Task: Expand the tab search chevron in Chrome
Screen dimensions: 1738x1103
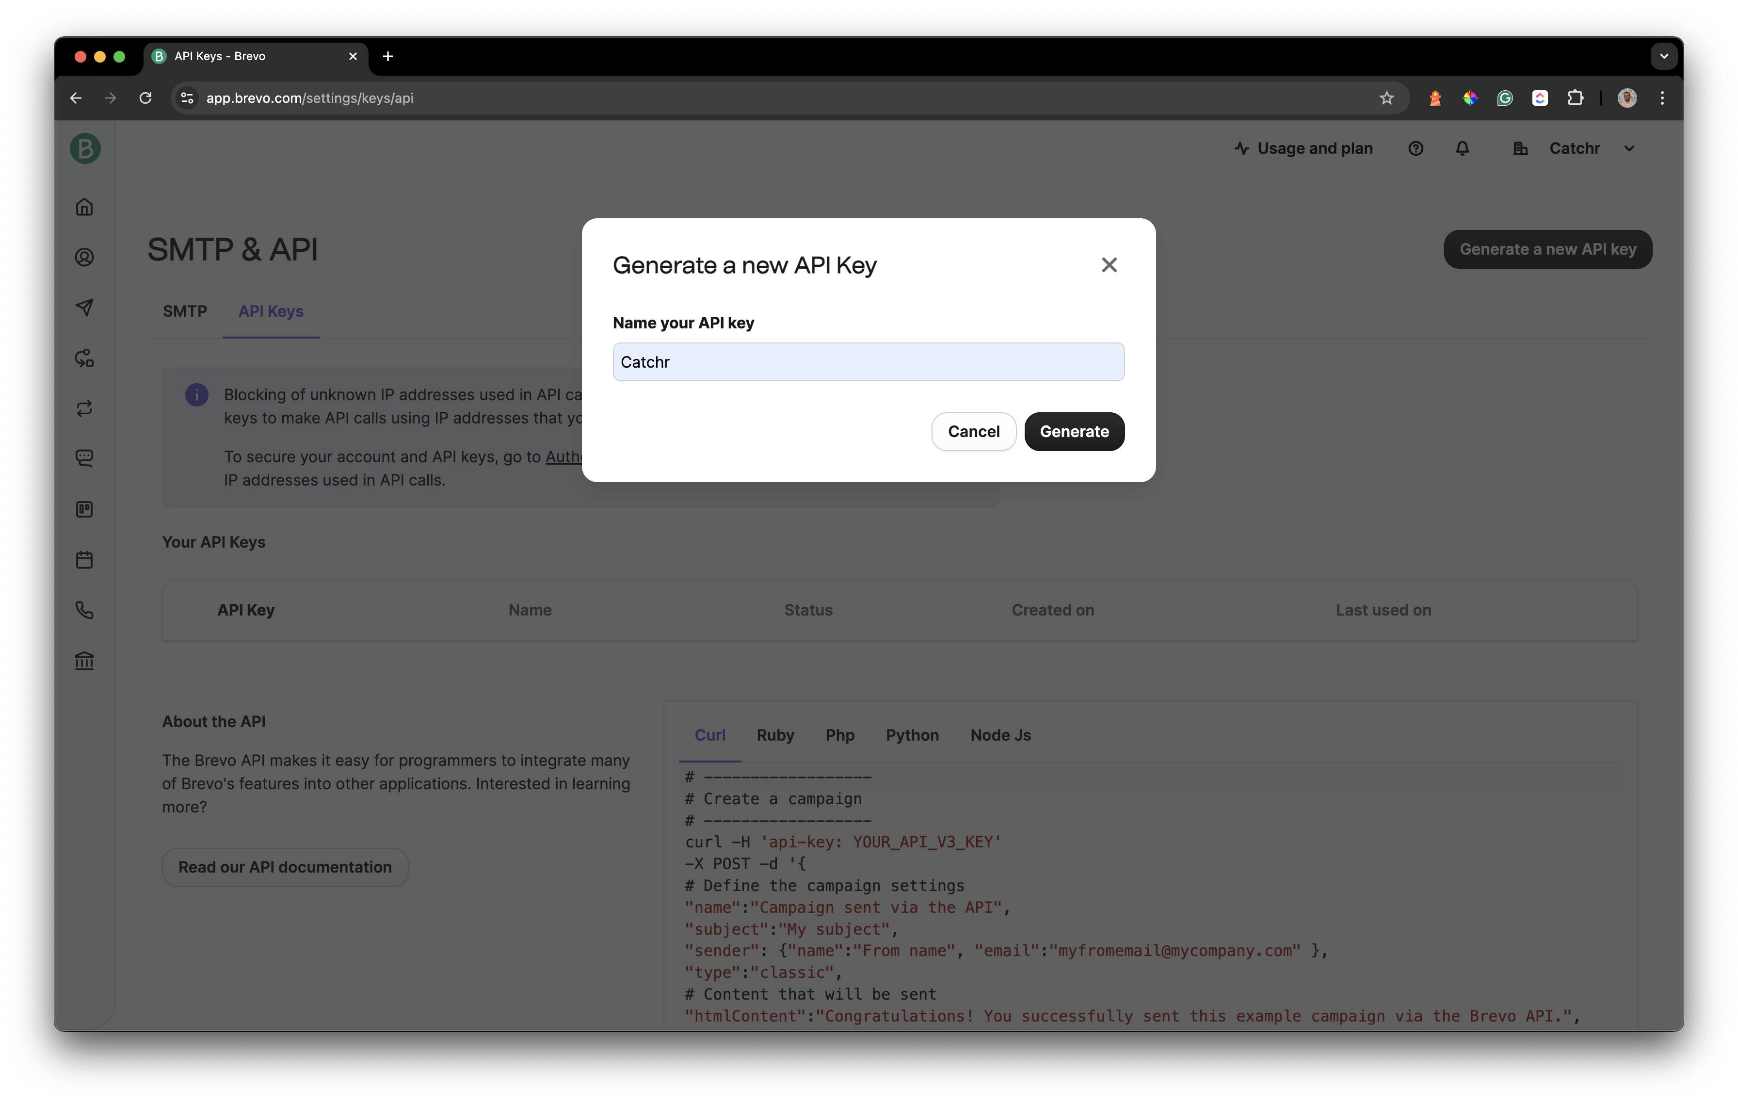Action: [x=1664, y=56]
